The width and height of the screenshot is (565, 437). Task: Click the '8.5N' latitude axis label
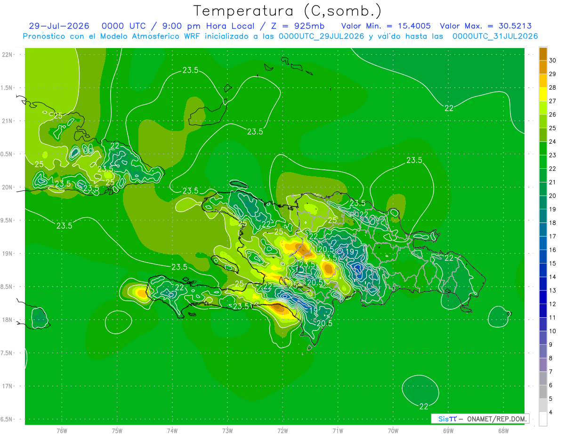coord(7,287)
